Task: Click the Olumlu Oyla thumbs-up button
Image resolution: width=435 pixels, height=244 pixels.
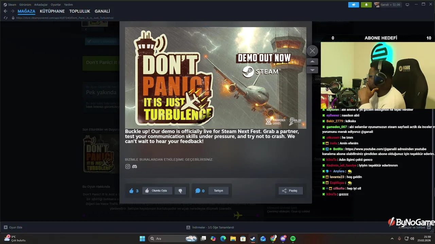Action: (x=157, y=191)
